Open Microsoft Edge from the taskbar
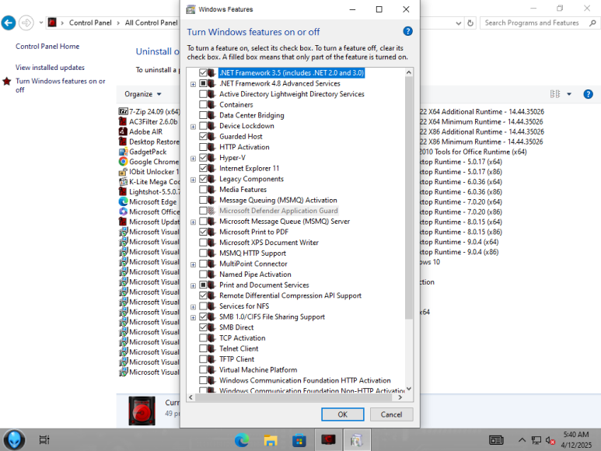 pos(242,440)
